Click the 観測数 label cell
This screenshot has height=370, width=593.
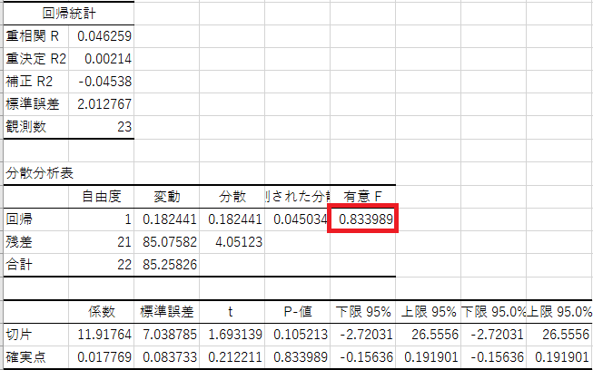coord(36,127)
